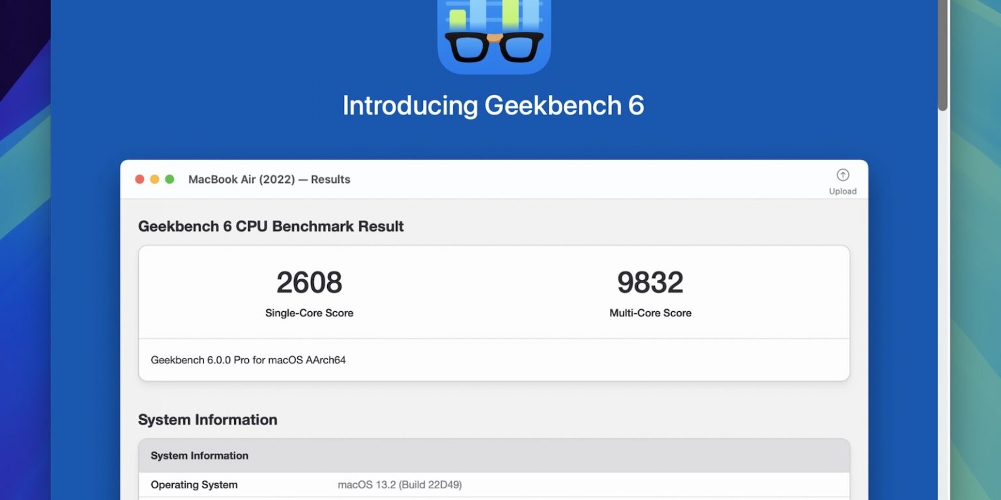Click the 9832 multi-core score number

[650, 283]
